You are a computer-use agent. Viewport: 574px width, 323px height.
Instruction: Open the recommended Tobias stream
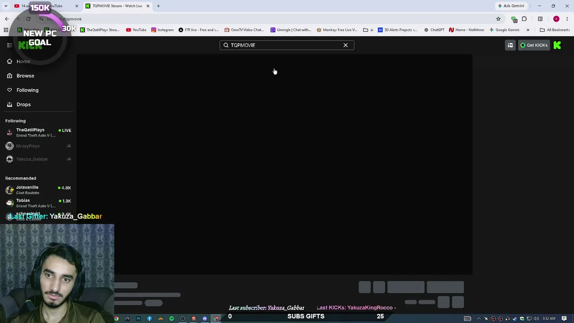pyautogui.click(x=38, y=203)
